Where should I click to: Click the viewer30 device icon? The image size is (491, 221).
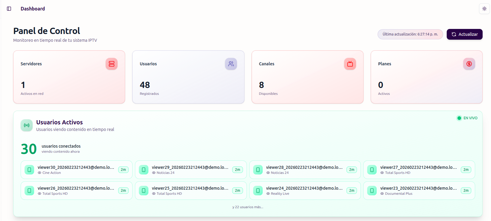(29, 170)
